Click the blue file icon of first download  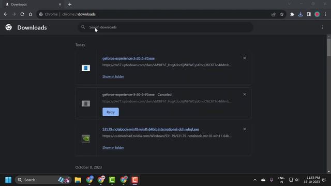[86, 68]
